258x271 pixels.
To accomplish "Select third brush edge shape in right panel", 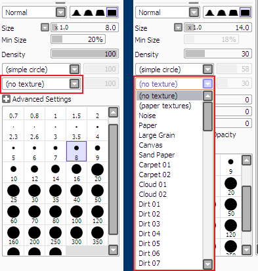I will 233,12.
